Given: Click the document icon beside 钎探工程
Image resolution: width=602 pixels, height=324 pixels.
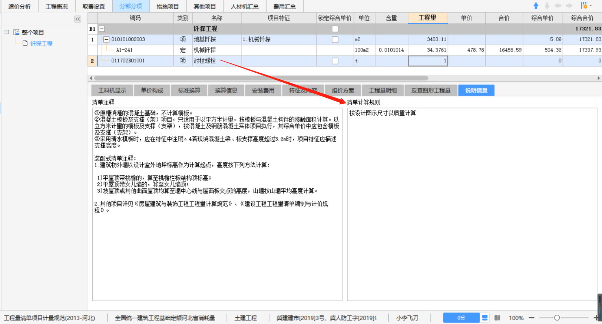Looking at the screenshot, I should tap(25, 43).
